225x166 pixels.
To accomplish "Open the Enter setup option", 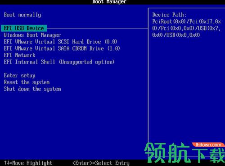I will coord(20,76).
